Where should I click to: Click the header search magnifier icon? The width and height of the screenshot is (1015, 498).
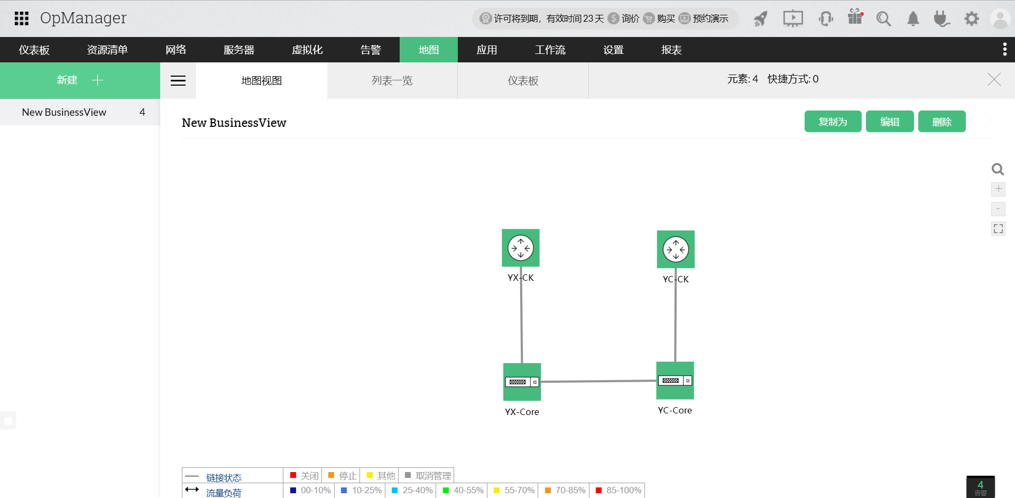coord(883,19)
